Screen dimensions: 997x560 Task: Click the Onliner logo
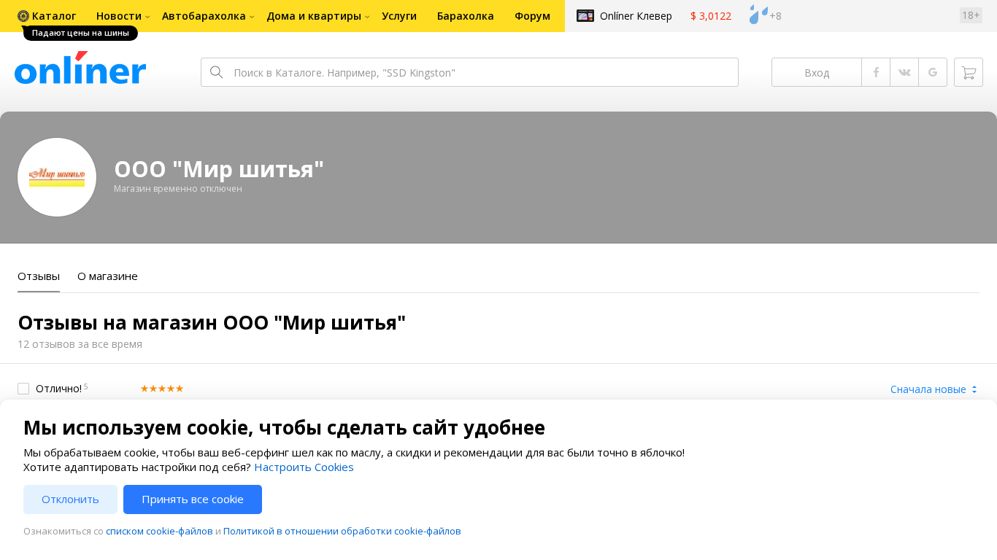80,69
